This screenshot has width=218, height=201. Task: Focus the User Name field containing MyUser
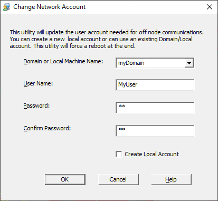[x=155, y=85]
